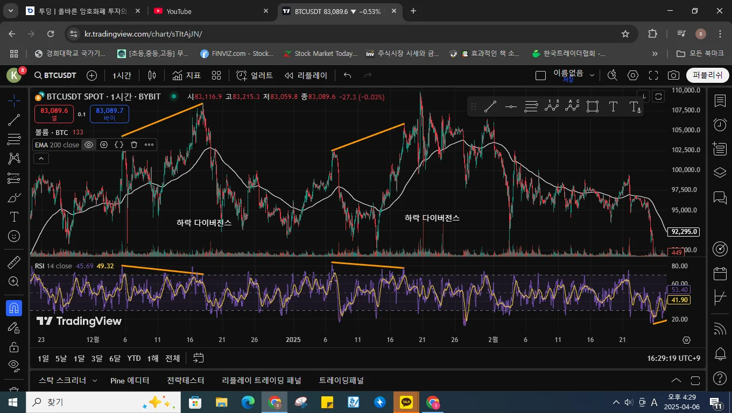Pick the Measure ruler tool
The width and height of the screenshot is (732, 413).
pos(15,262)
